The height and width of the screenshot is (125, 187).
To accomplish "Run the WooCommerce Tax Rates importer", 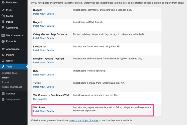I will [x=40, y=99].
